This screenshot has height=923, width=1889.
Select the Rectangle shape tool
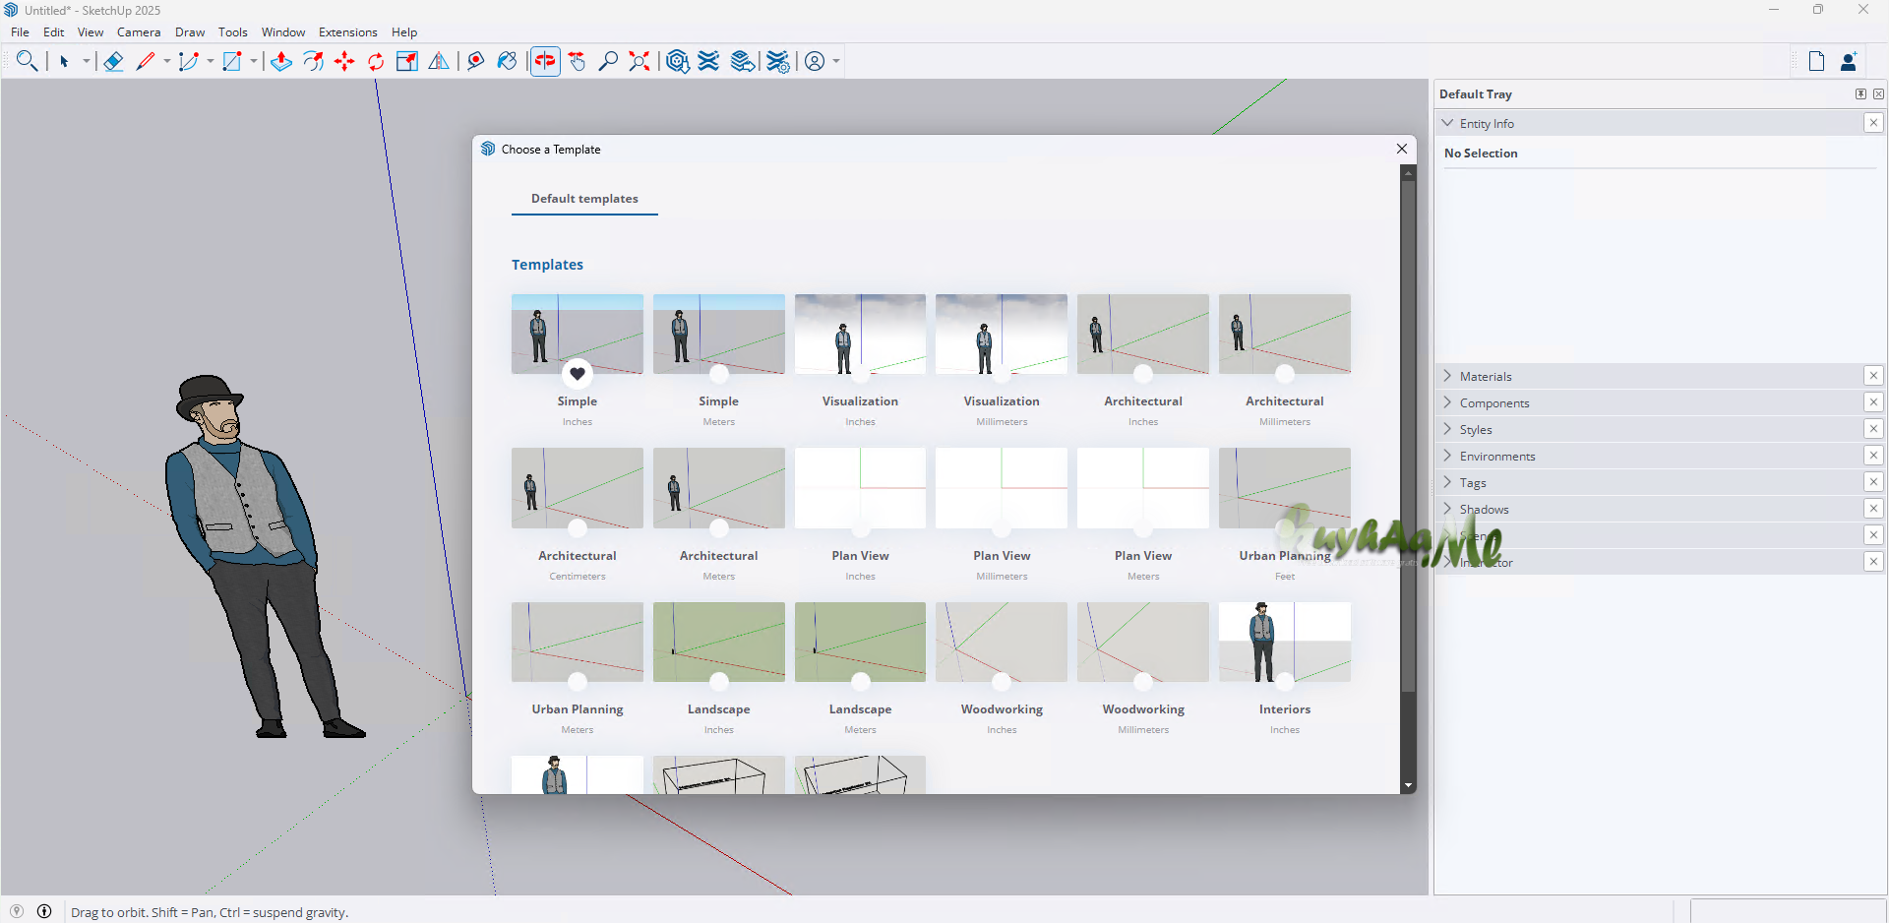tap(232, 61)
